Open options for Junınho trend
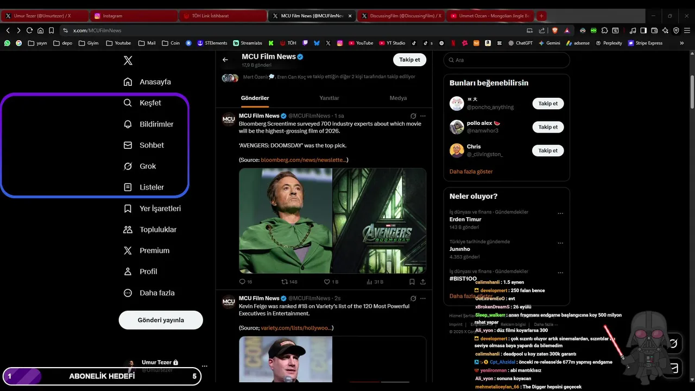 pos(560,243)
